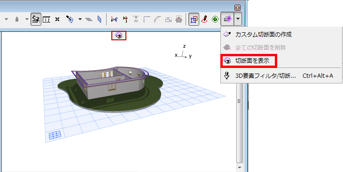Select the ruler measure tool
This screenshot has height=172, width=343.
(x=47, y=19)
